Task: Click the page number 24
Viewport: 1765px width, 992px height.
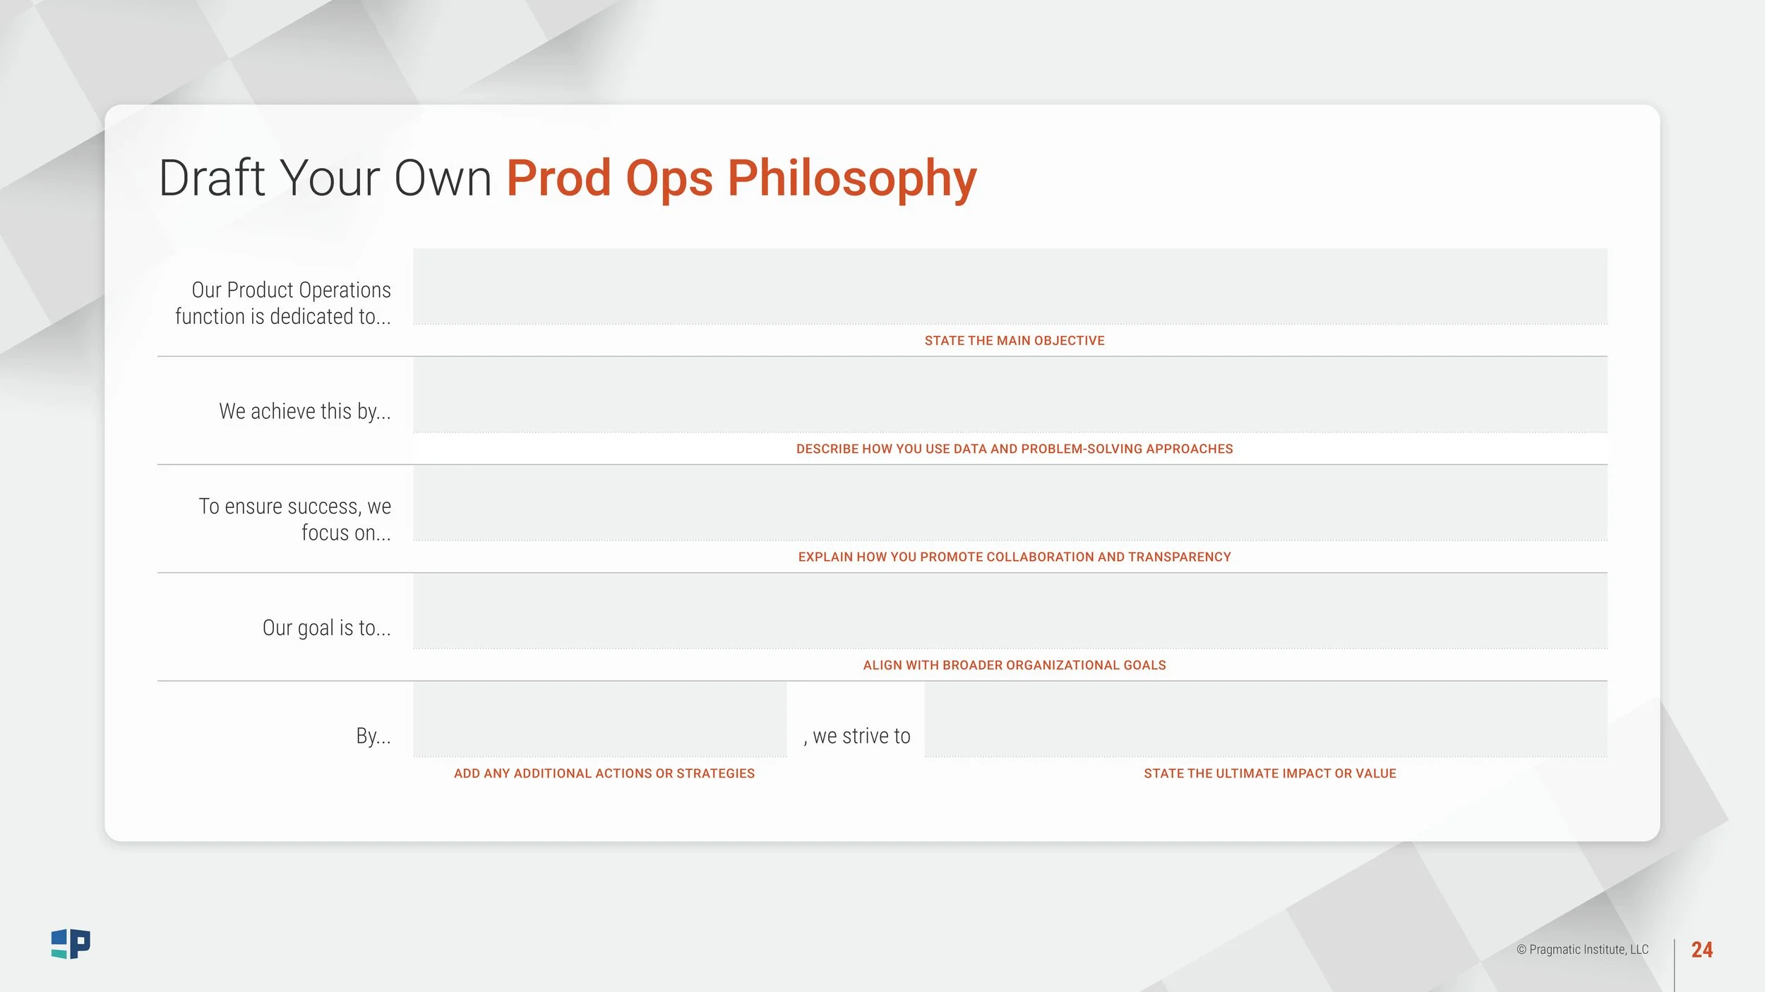Action: coord(1702,950)
